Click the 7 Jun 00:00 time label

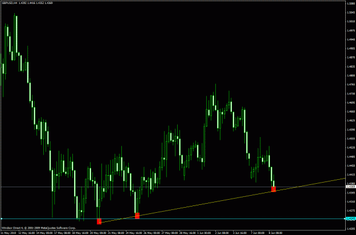(x=257, y=233)
